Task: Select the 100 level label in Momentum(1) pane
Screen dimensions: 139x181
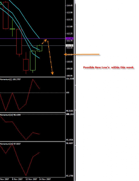Action: click(67, 93)
